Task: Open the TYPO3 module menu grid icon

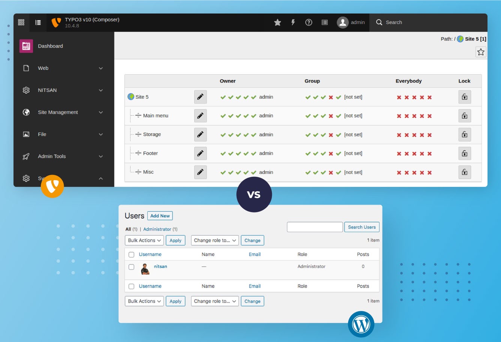Action: [21, 22]
